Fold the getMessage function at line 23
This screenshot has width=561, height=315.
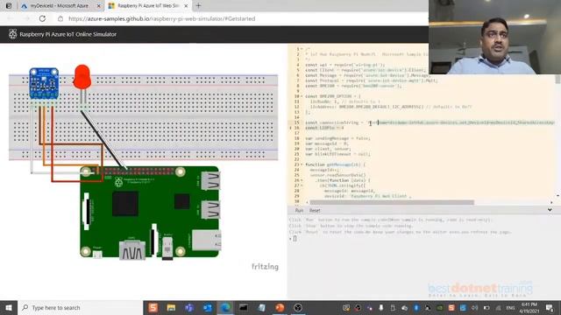[302, 164]
